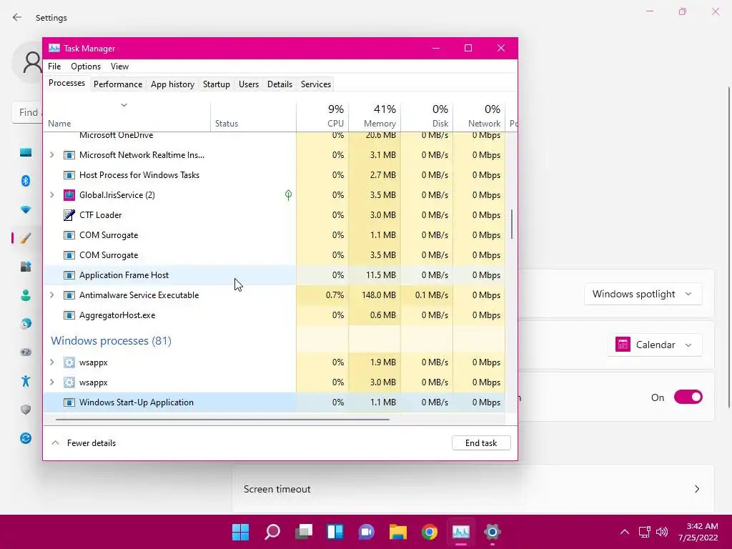Open Task View on taskbar
732x549 pixels.
click(x=303, y=532)
